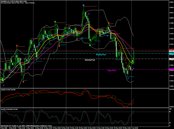Click the '14 May 20:00' time axis label

click(x=57, y=128)
